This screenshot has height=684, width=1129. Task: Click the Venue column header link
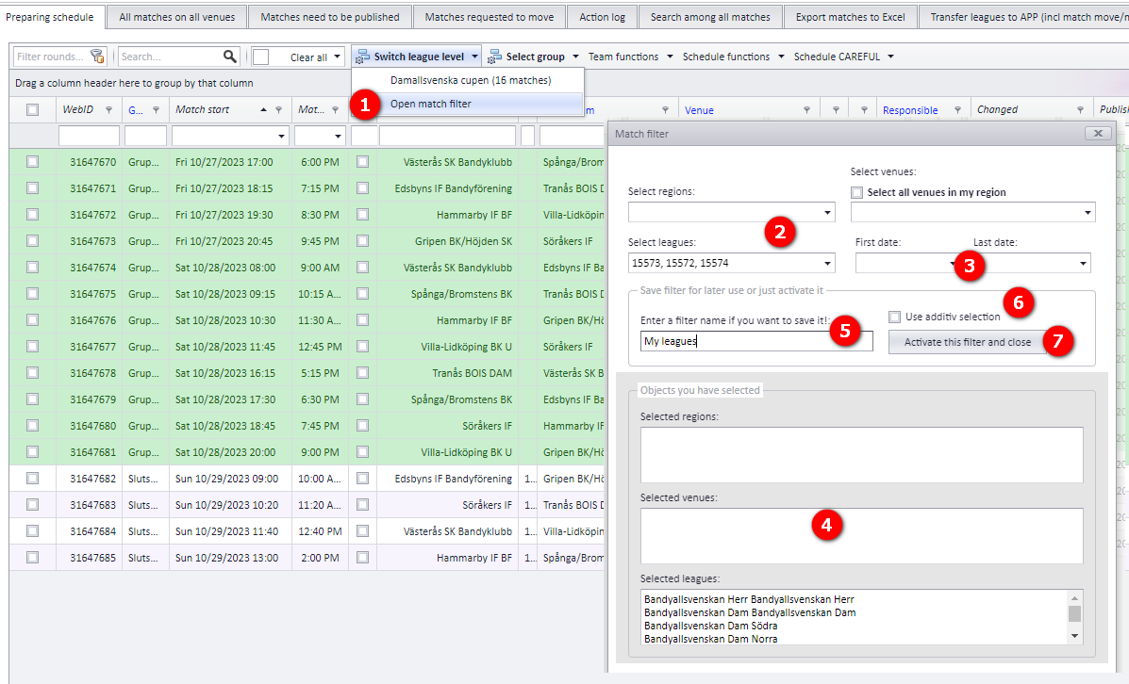[x=699, y=110]
